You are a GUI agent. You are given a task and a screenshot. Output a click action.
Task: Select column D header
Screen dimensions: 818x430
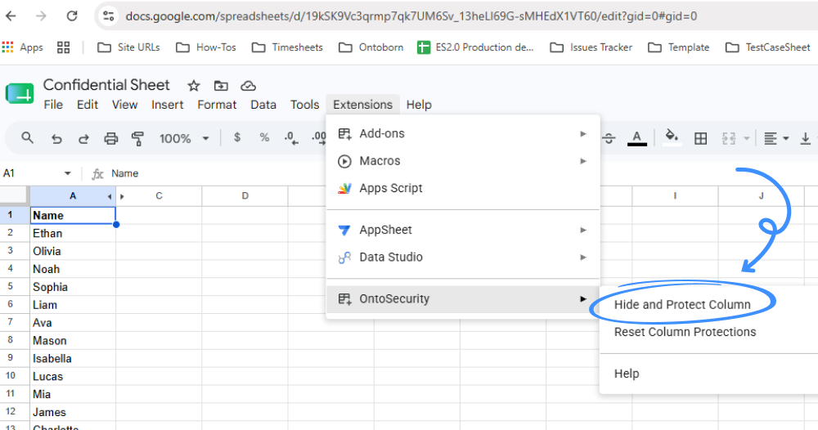coord(245,196)
